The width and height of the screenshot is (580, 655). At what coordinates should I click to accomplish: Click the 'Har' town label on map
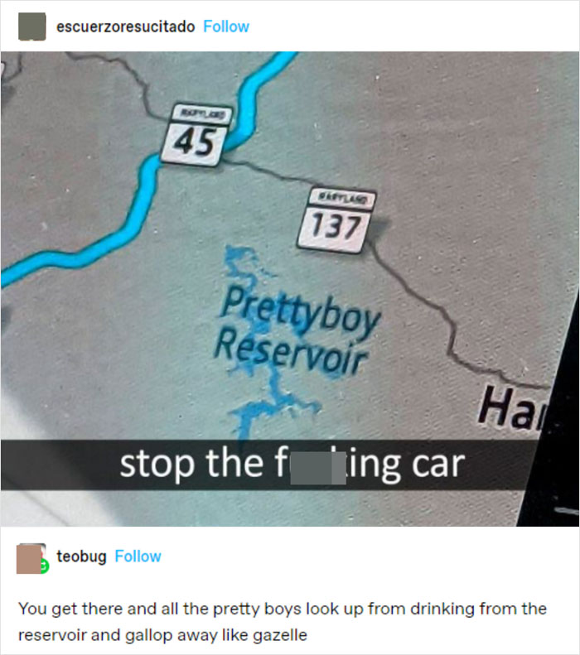click(513, 408)
